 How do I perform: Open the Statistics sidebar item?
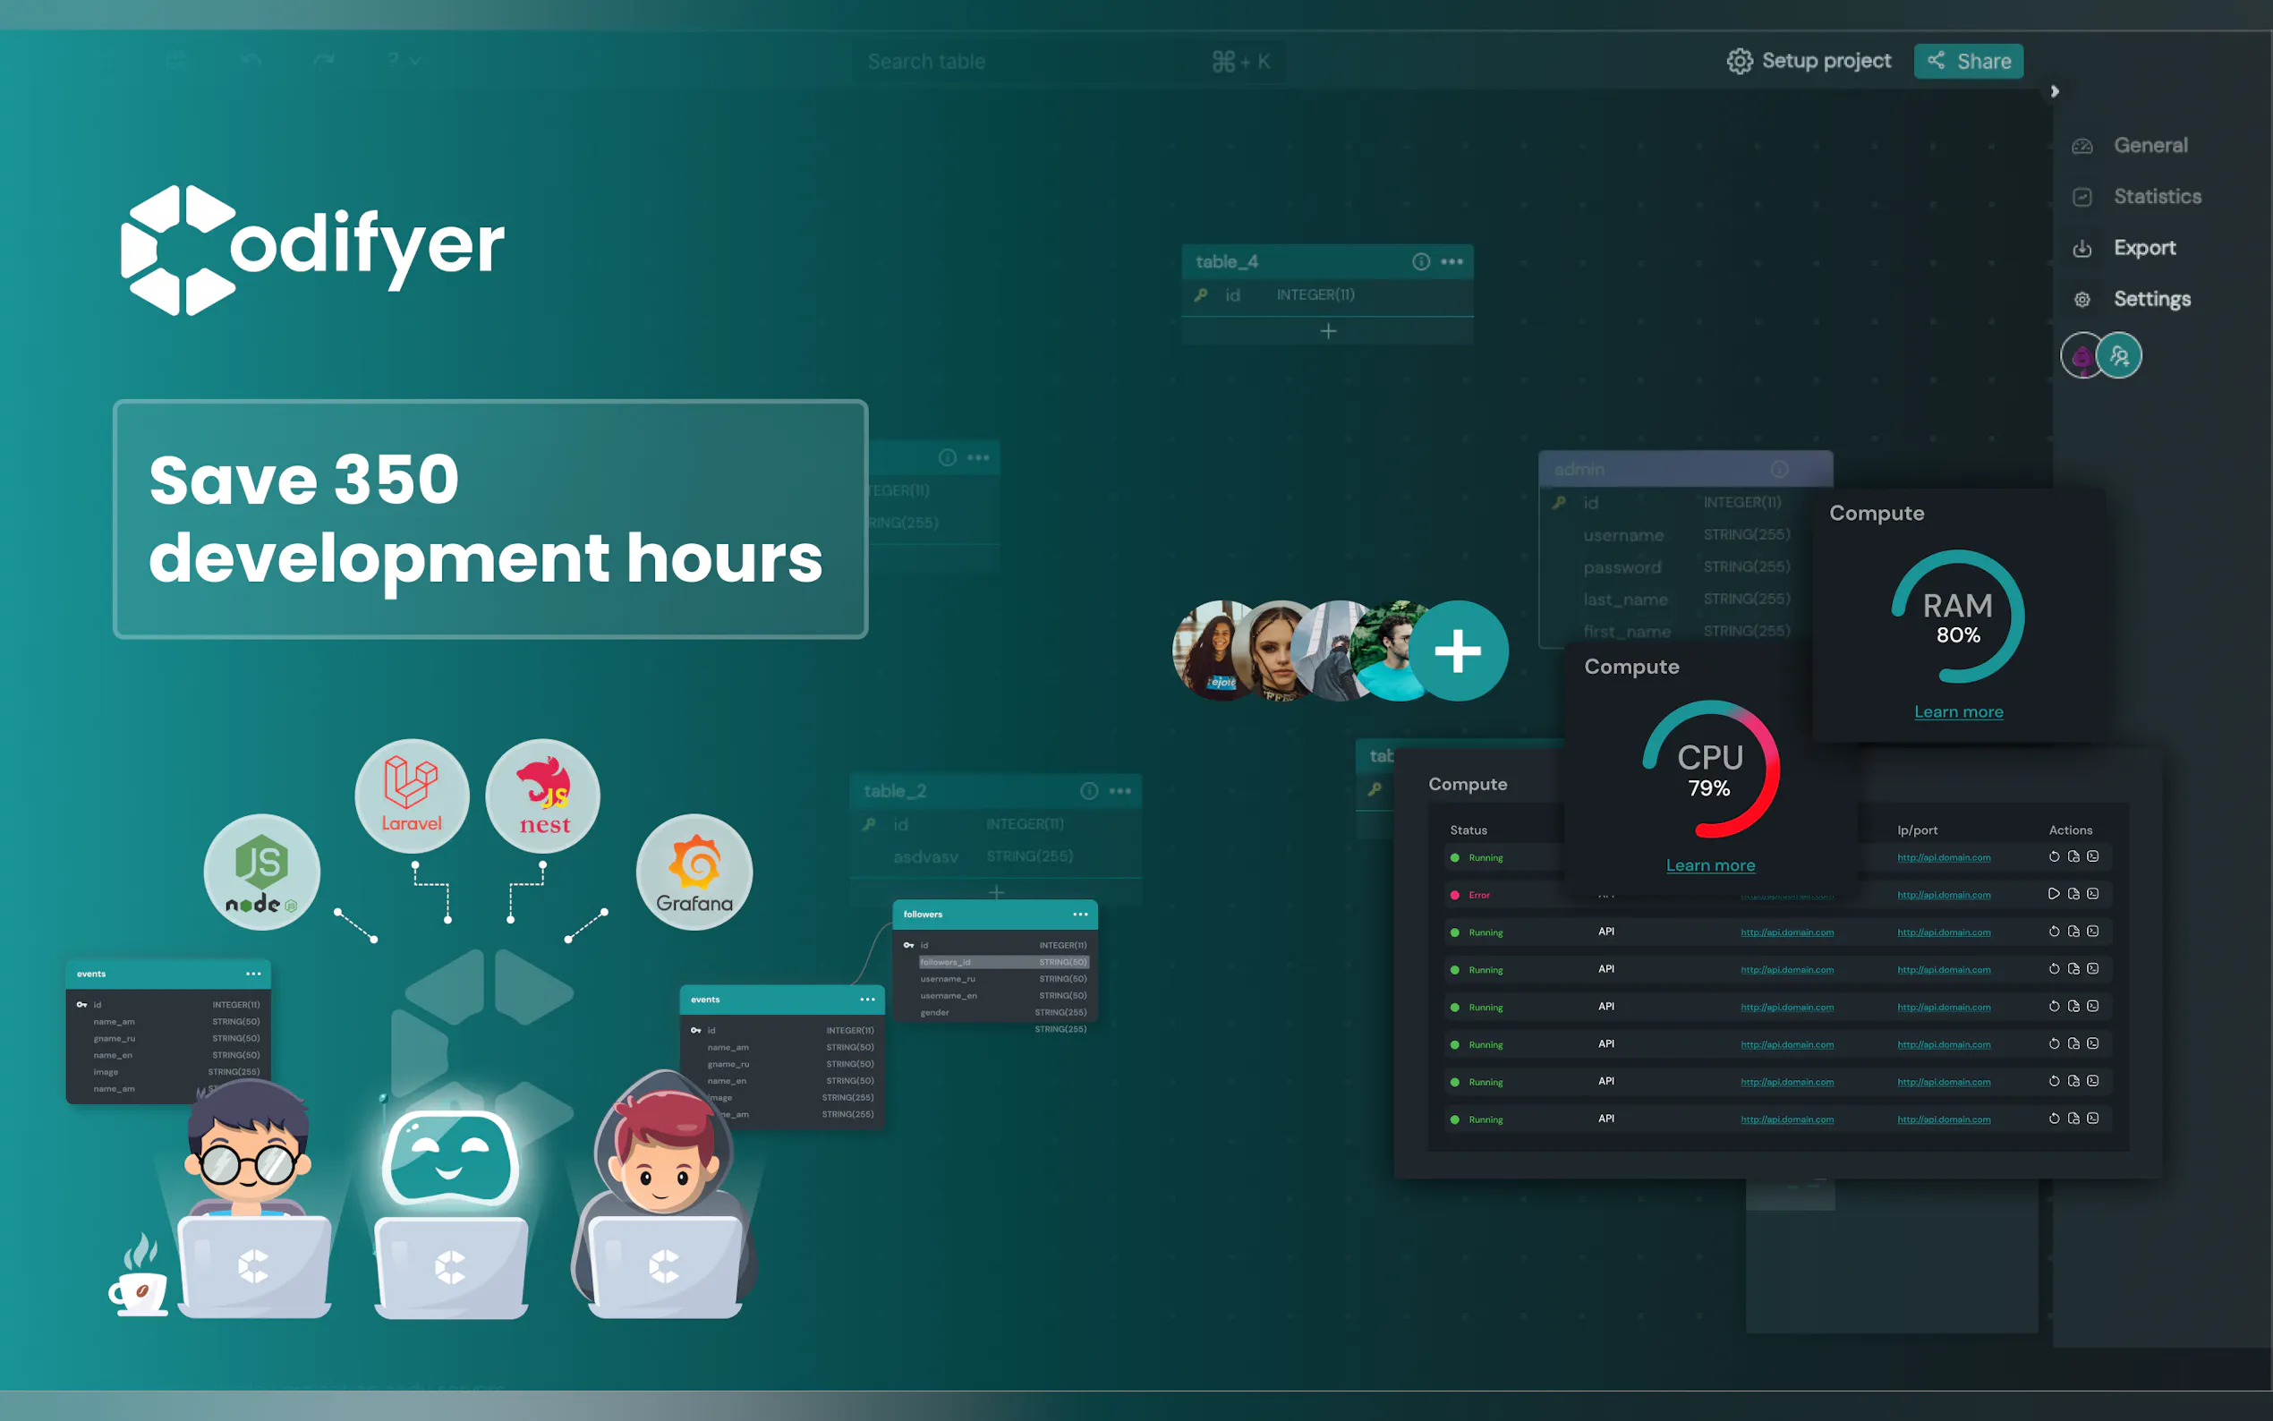pyautogui.click(x=2157, y=197)
